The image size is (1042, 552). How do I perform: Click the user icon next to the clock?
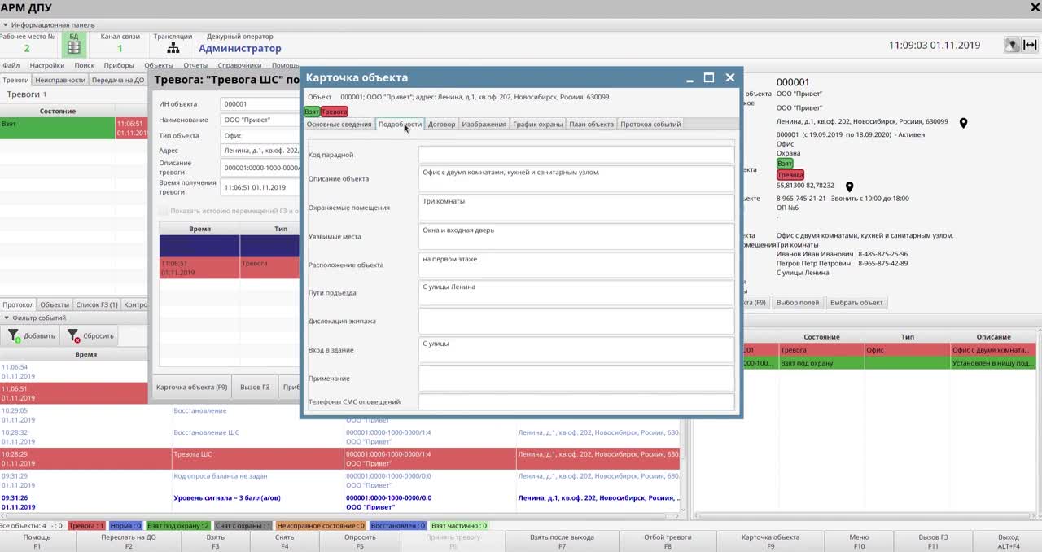point(1012,46)
